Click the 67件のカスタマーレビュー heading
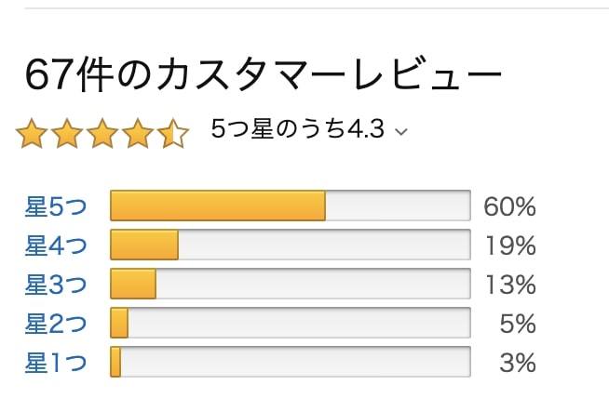 264,74
